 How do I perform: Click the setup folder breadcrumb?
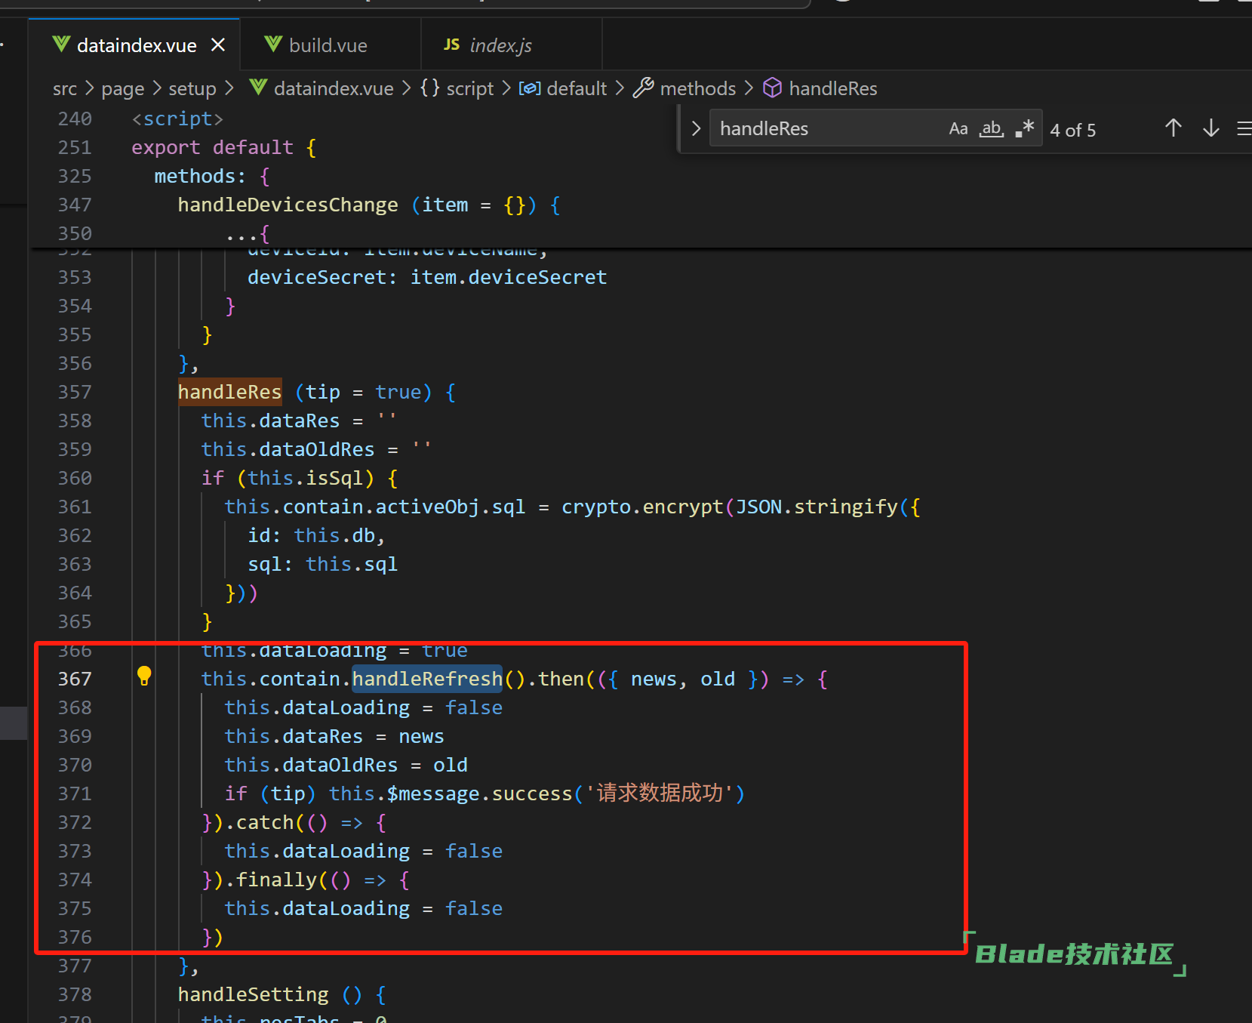pyautogui.click(x=192, y=89)
